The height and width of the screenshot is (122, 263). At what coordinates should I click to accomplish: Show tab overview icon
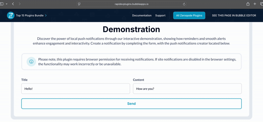(x=261, y=4)
